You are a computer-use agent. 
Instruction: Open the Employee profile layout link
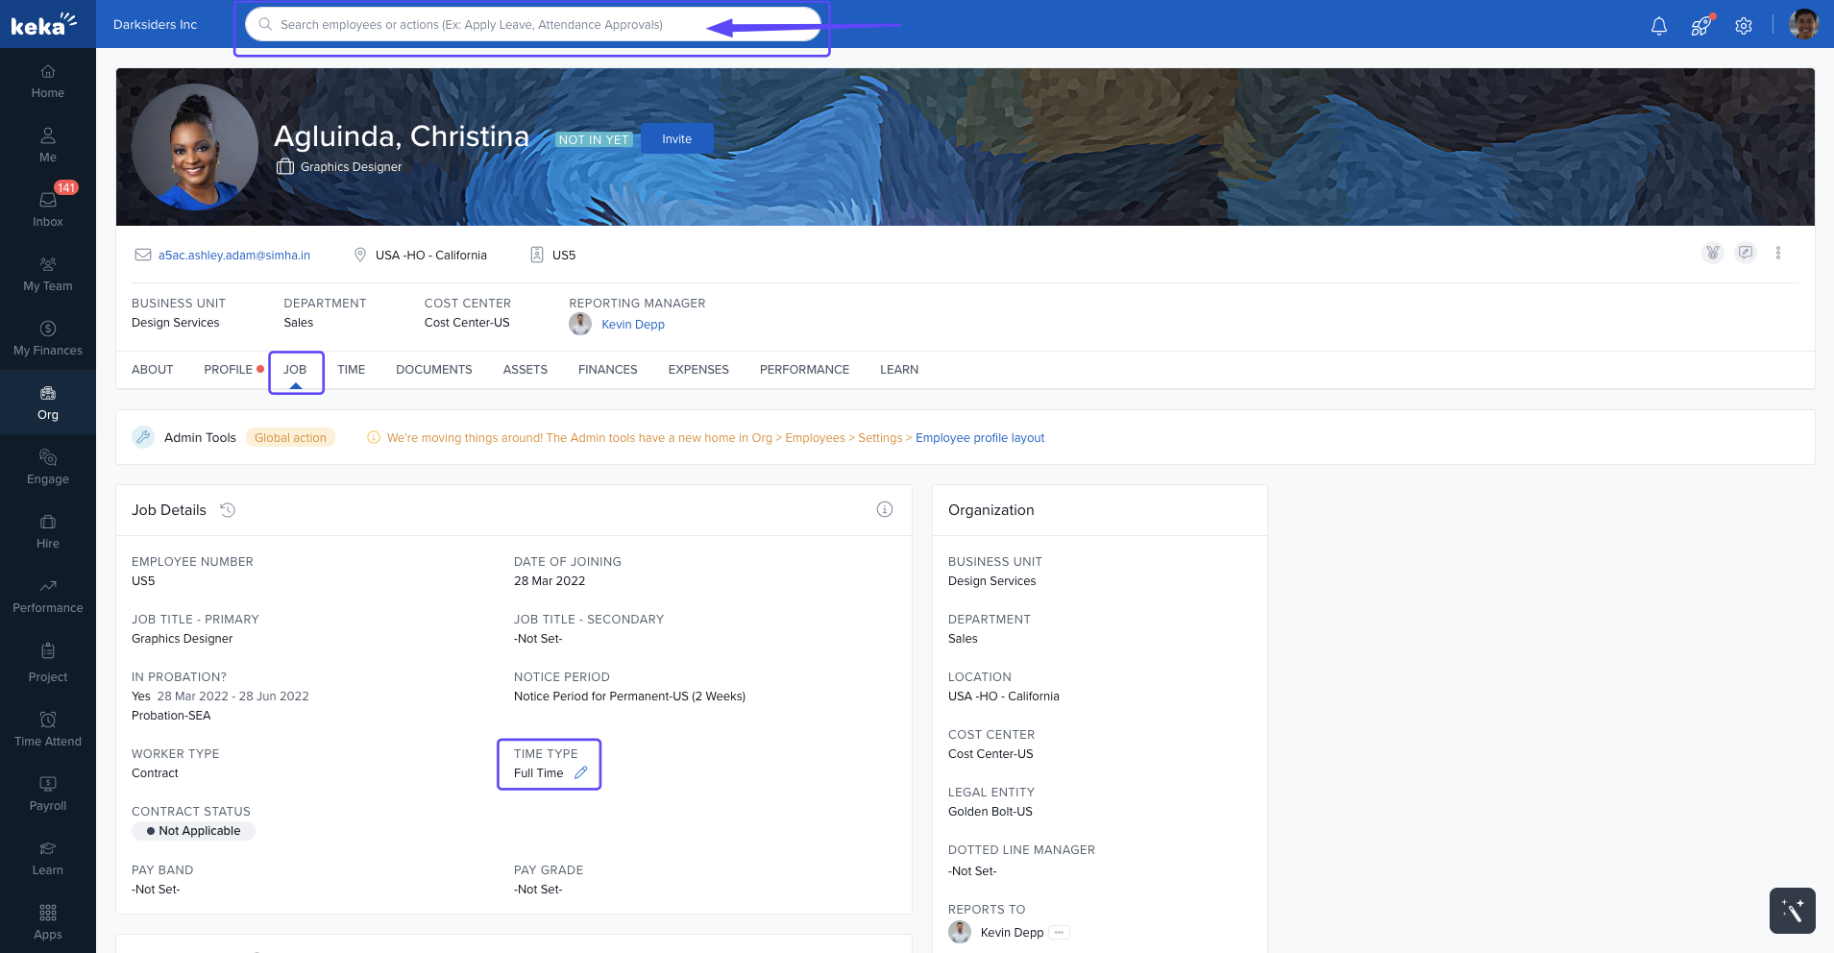(979, 438)
